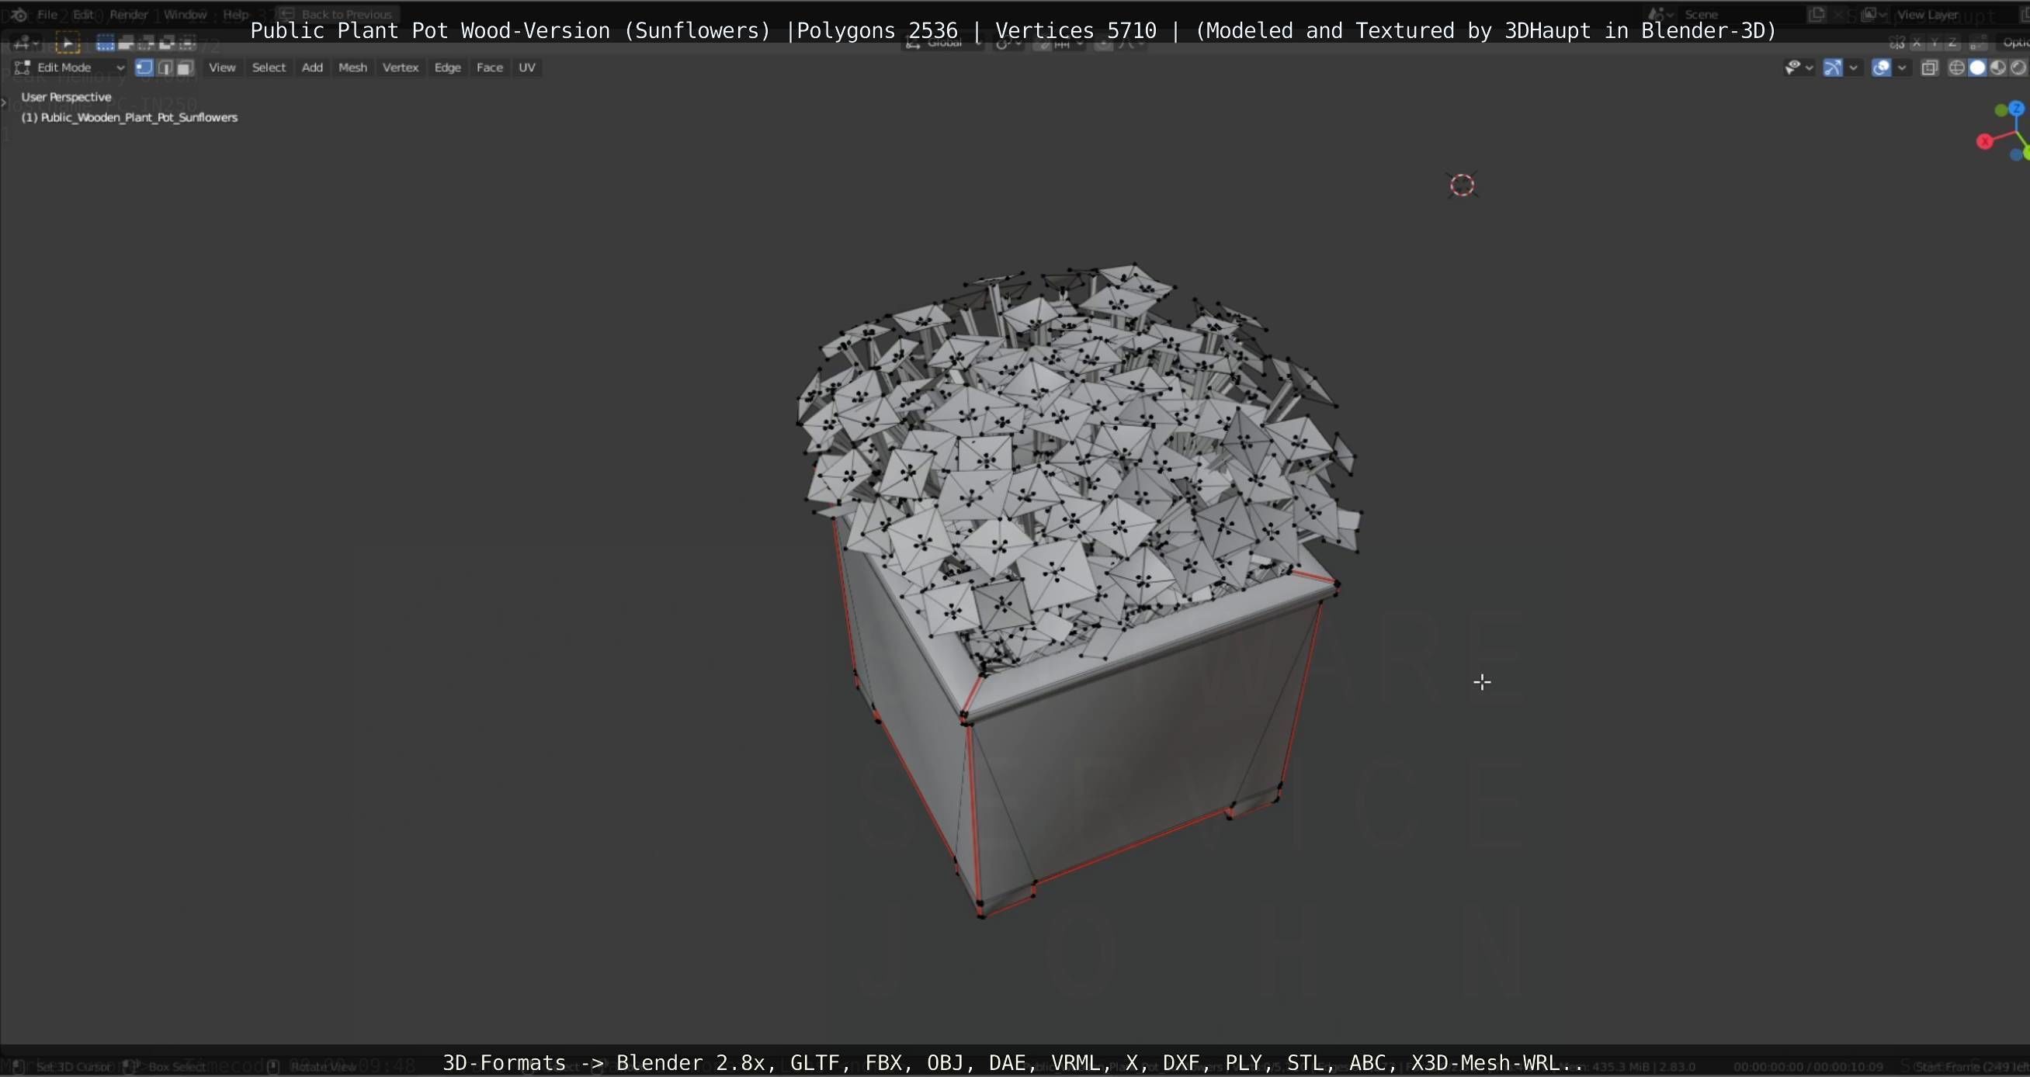Toggle mesh mirror Z axis
The width and height of the screenshot is (2030, 1077).
point(1952,43)
